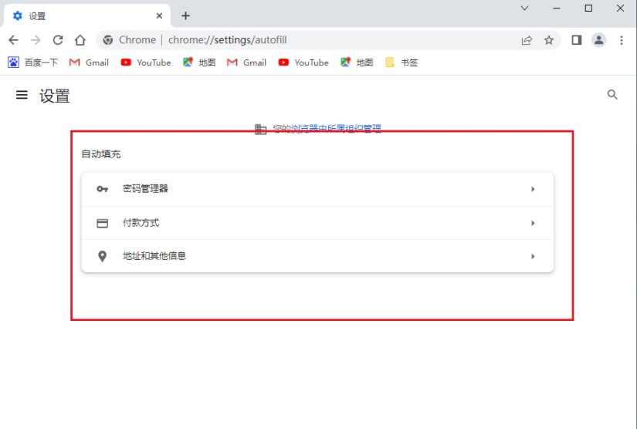Open a new tab with plus button
The width and height of the screenshot is (637, 429).
pyautogui.click(x=185, y=16)
